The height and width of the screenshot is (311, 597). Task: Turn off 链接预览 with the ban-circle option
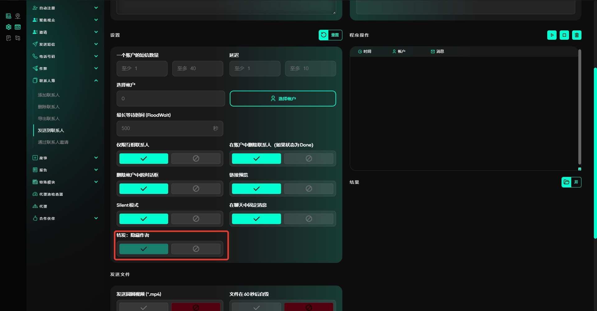pyautogui.click(x=308, y=189)
